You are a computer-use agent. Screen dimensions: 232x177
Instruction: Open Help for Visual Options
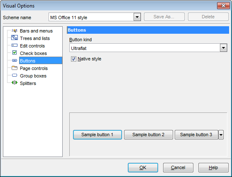213,168
